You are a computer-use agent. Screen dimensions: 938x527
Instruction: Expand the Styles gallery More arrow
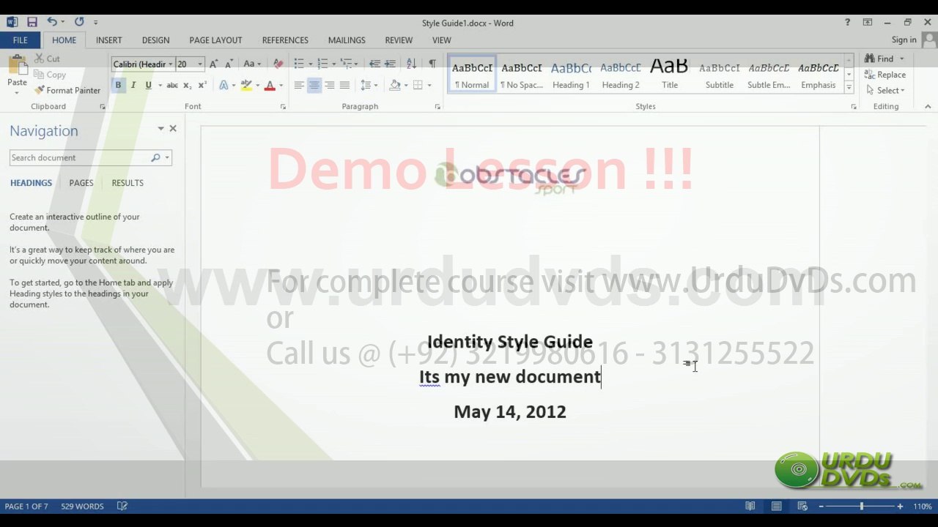click(x=849, y=87)
